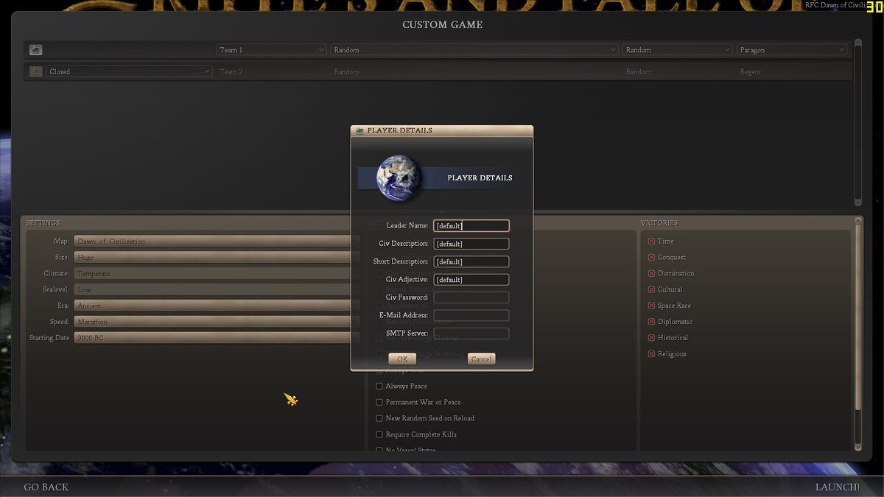Select the Short Description input box

(x=471, y=261)
